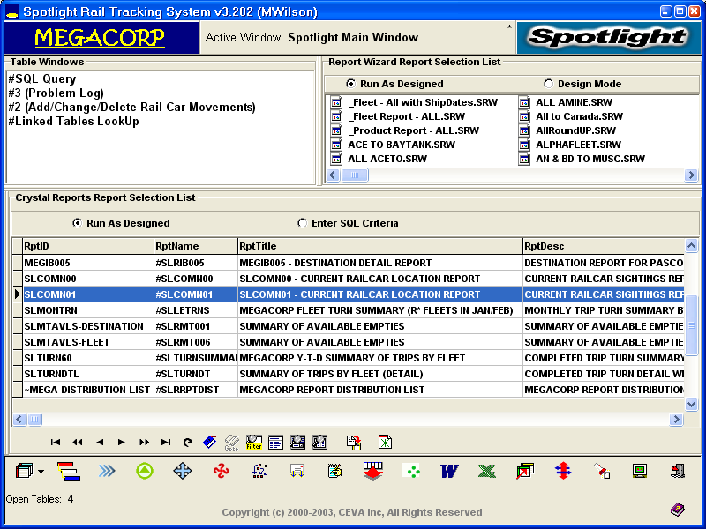Choose Run As Designed for Report Wizard

(x=351, y=84)
